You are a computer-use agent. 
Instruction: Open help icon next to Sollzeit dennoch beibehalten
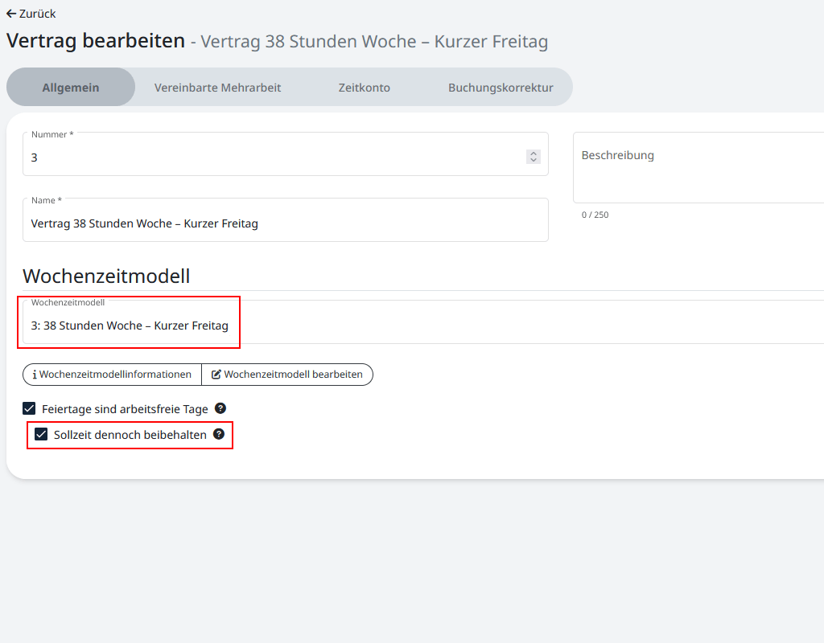pos(218,434)
